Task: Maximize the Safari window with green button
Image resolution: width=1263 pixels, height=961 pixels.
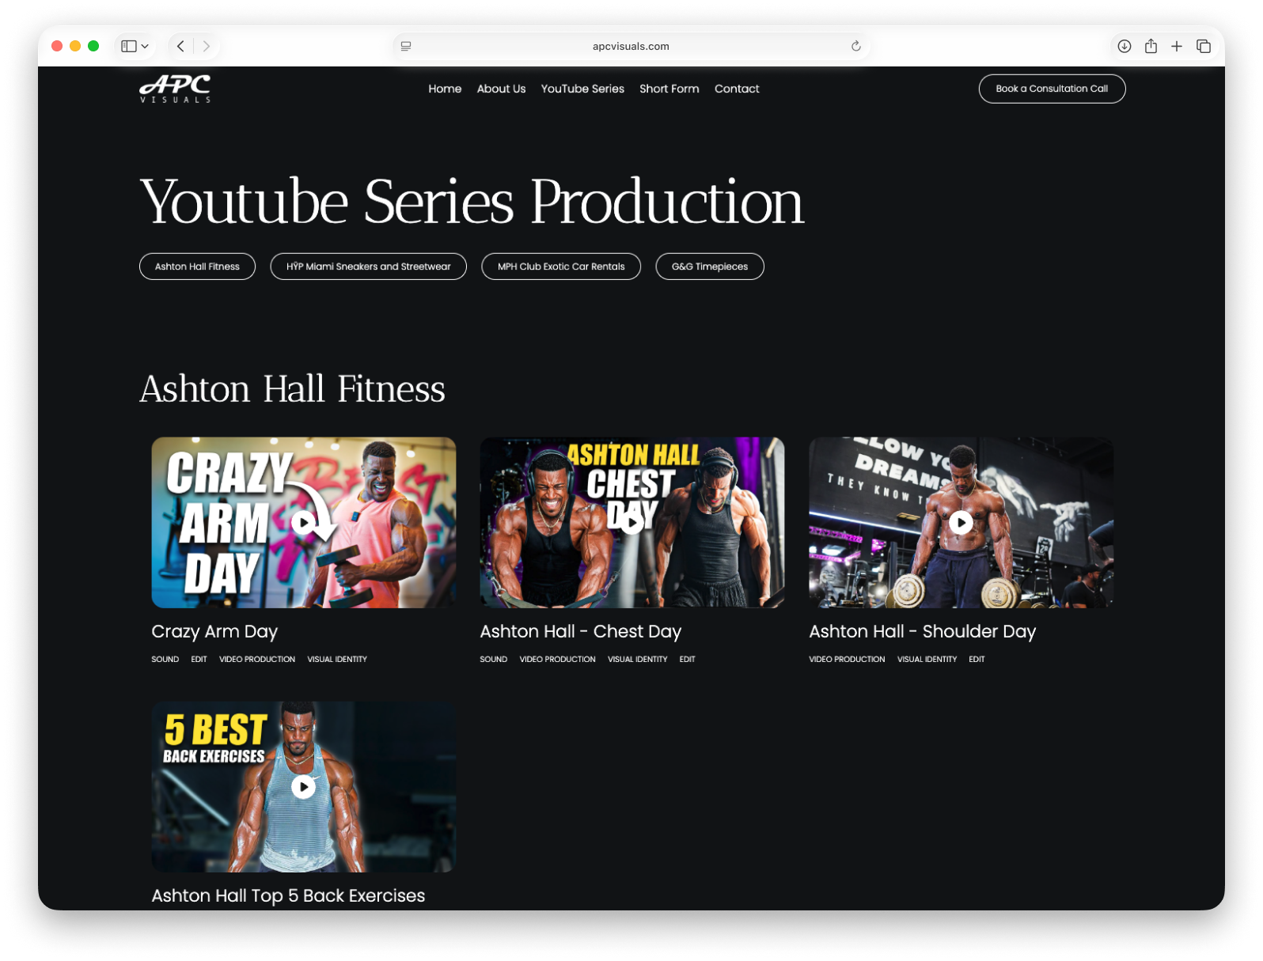Action: [93, 46]
